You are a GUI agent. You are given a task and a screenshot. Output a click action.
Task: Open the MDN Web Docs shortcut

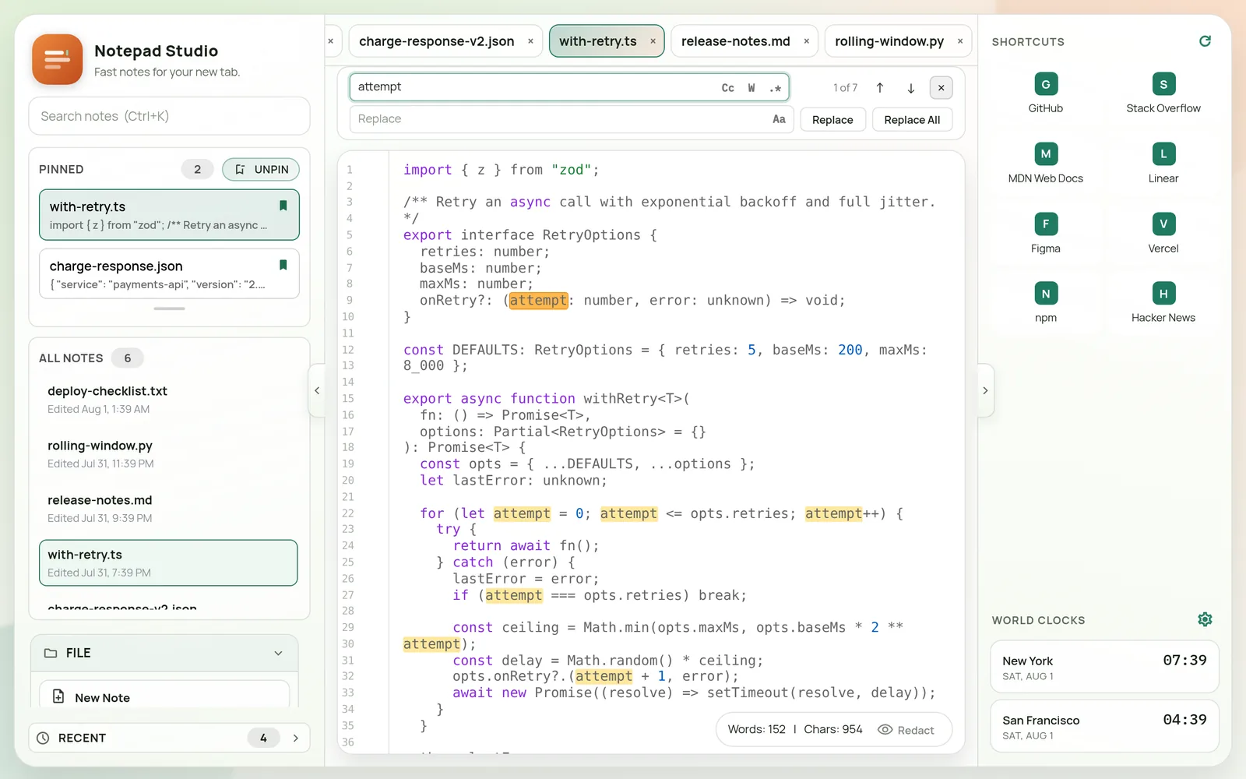[1045, 164]
